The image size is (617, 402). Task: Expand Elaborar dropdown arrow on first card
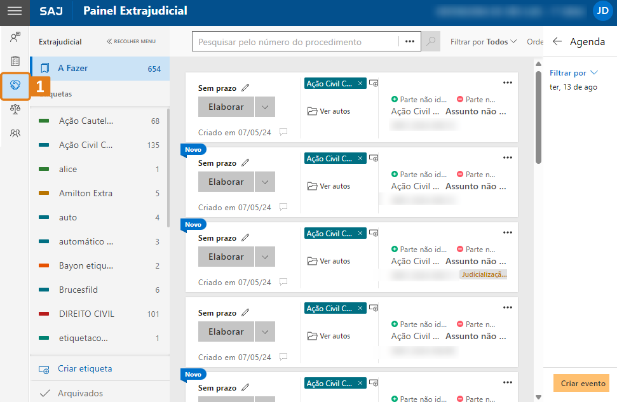(265, 107)
